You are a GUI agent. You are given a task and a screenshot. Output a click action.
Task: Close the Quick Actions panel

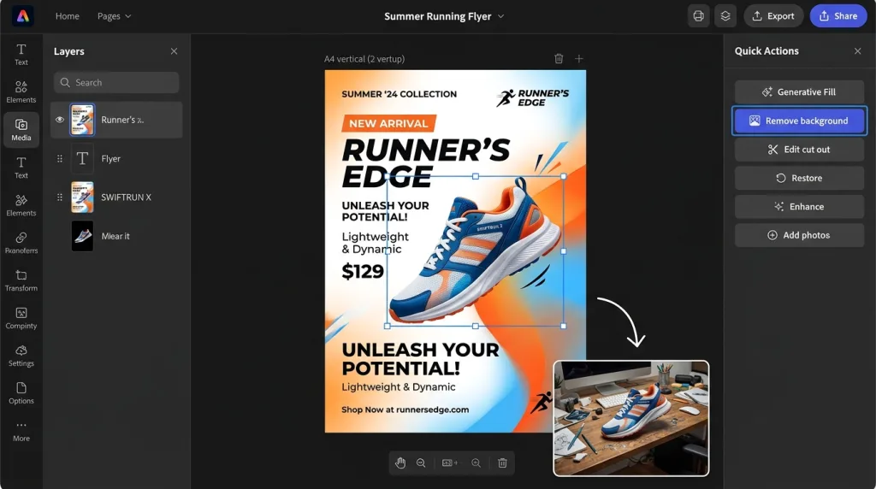[857, 51]
